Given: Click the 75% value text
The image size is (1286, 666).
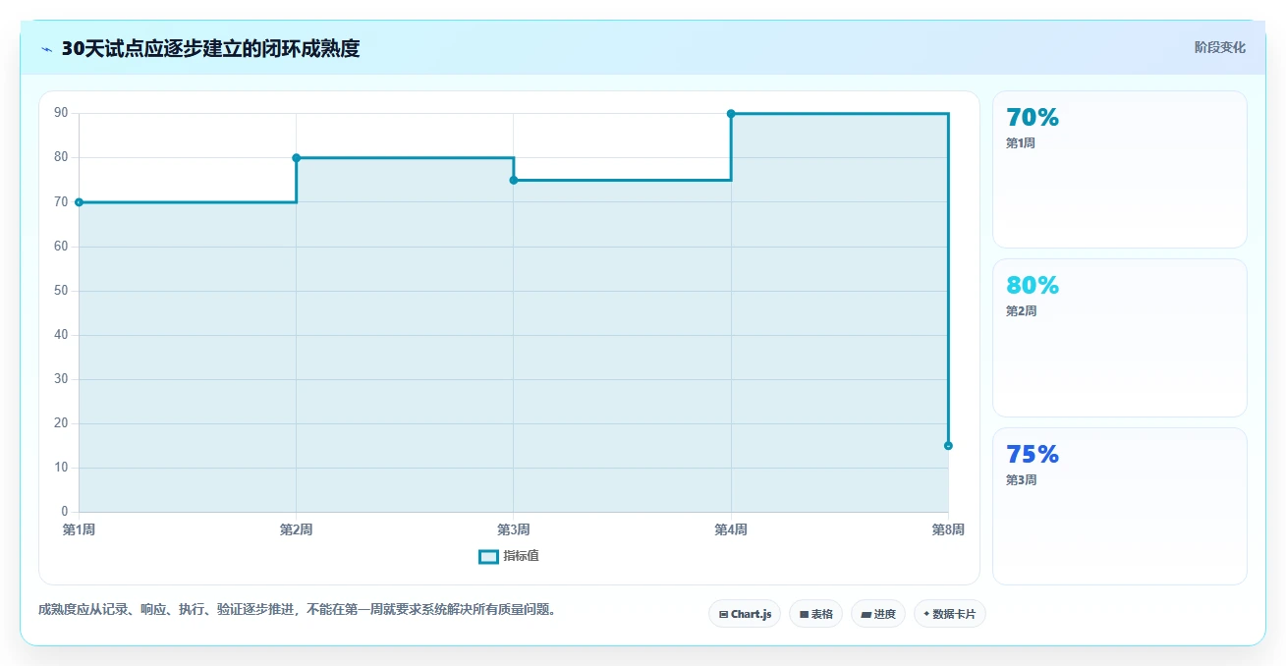Looking at the screenshot, I should coord(1033,455).
